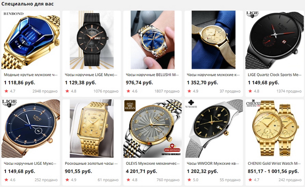Viewport: 305px width, 187px height.
Task: Open the WWOOR silver mesh watch image
Action: coord(213,128)
